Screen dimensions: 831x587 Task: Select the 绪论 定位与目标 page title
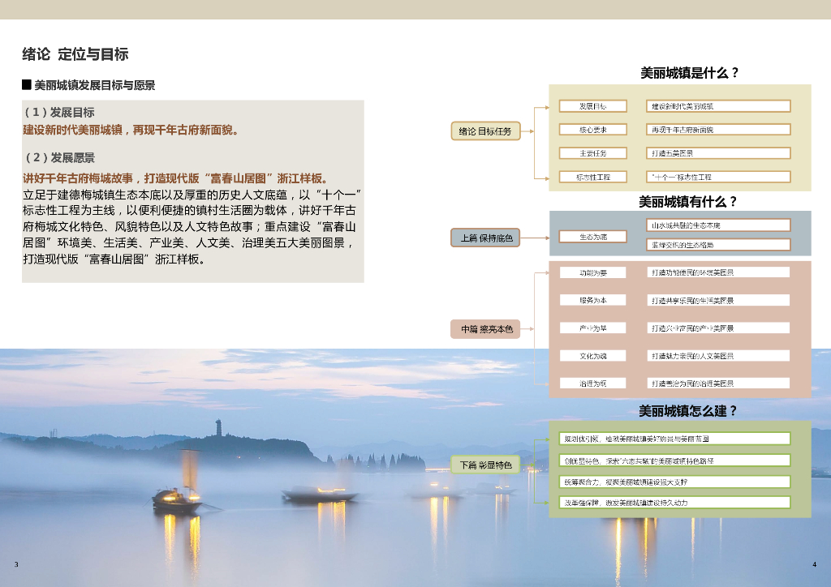coord(75,54)
